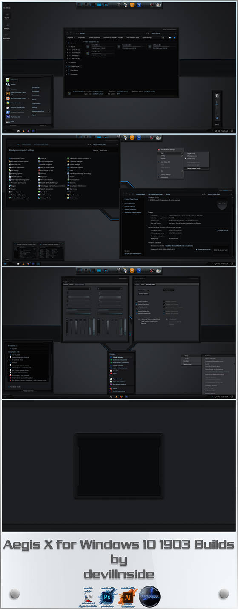
Task: Expand Toolbars submenu in taskbar menu
Action: (219, 356)
